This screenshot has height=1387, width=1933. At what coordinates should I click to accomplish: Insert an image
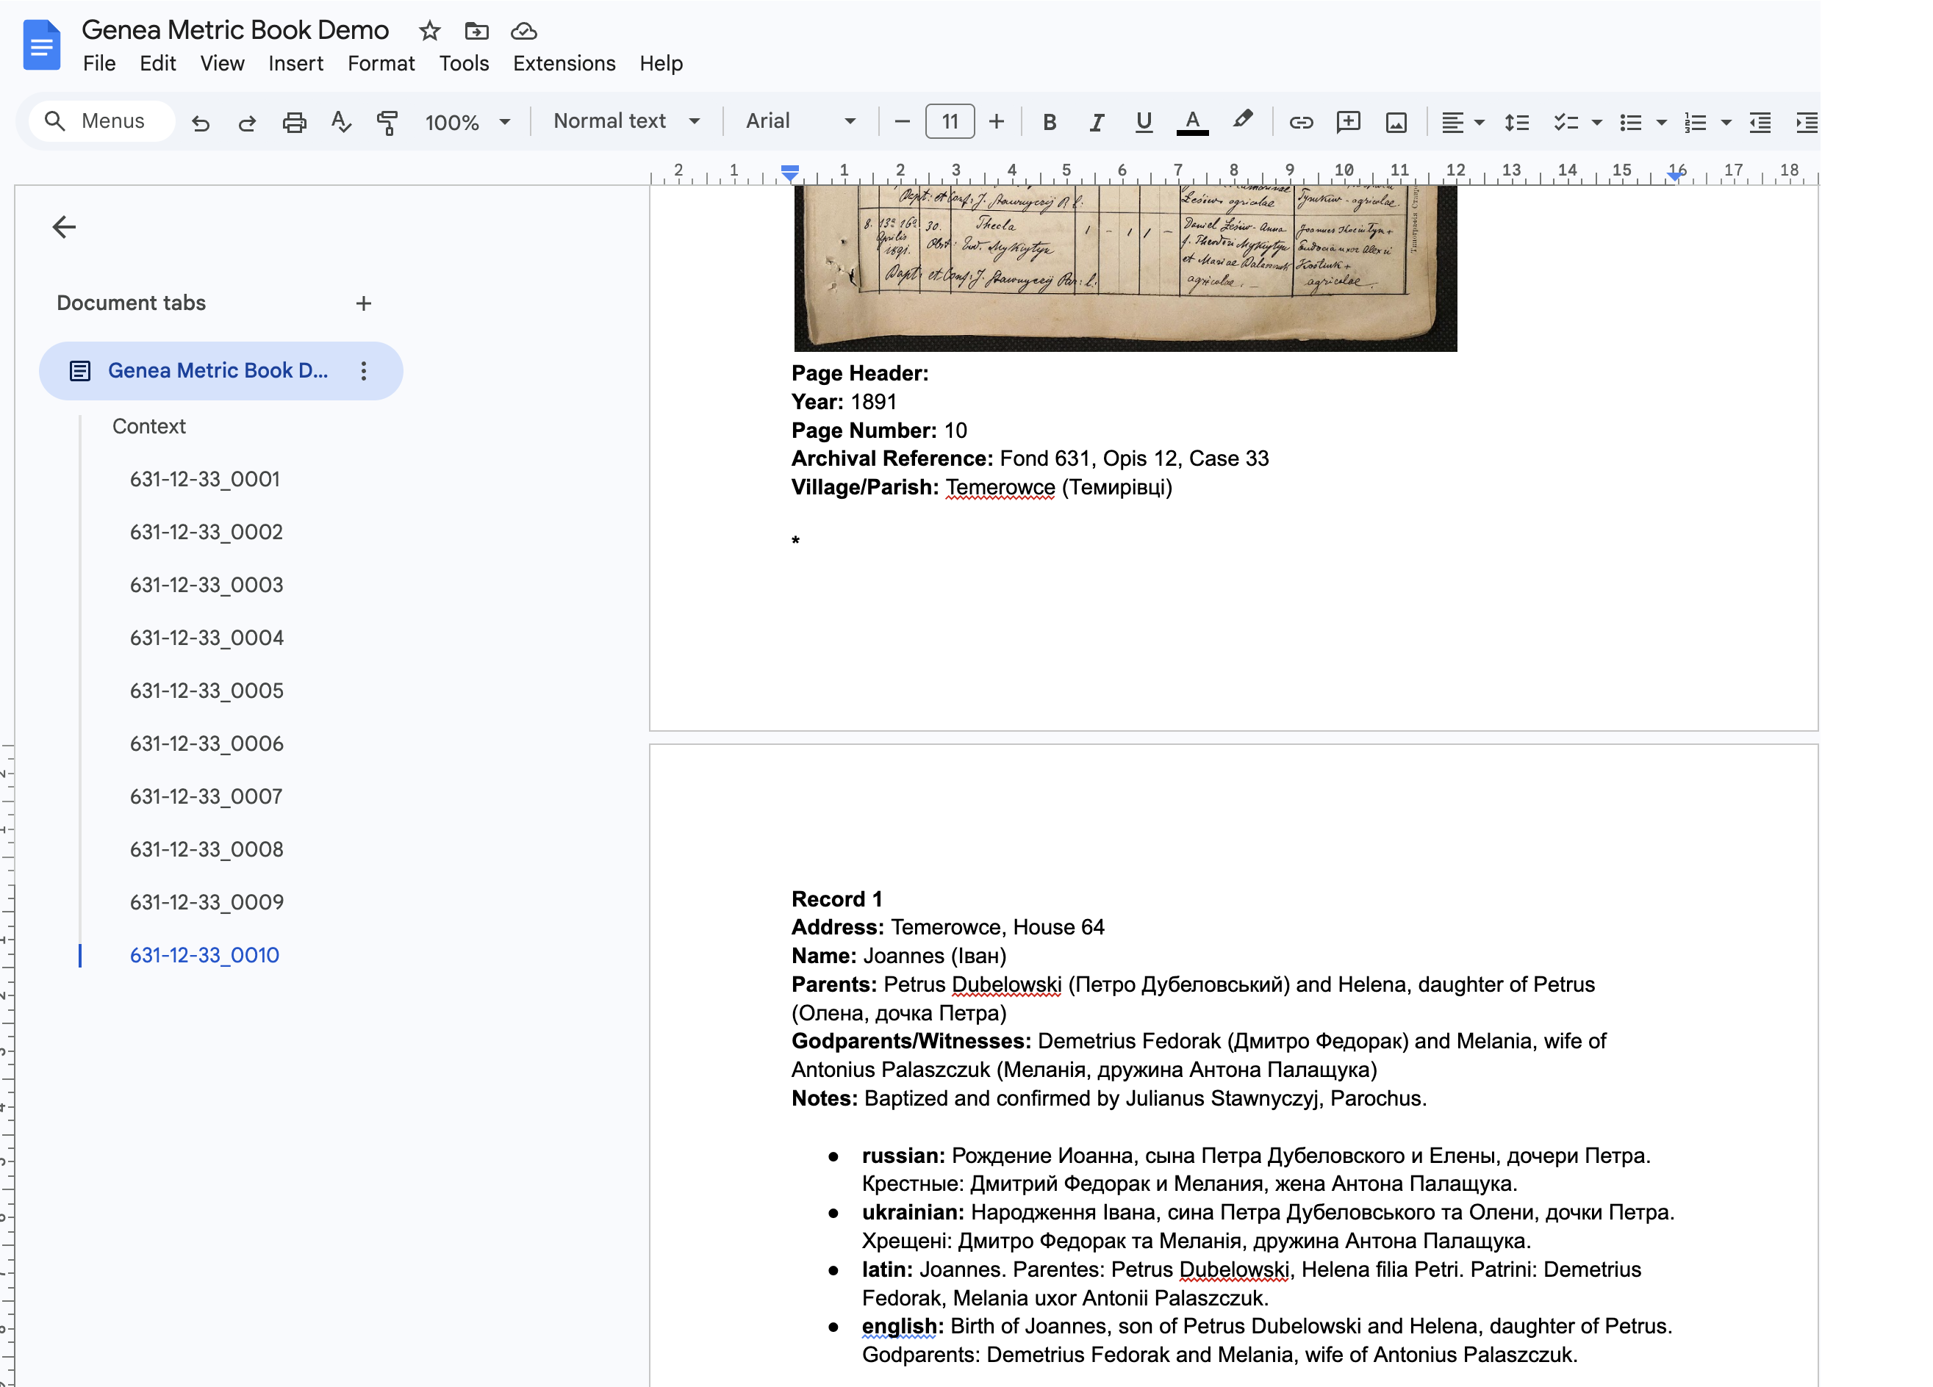click(1395, 122)
